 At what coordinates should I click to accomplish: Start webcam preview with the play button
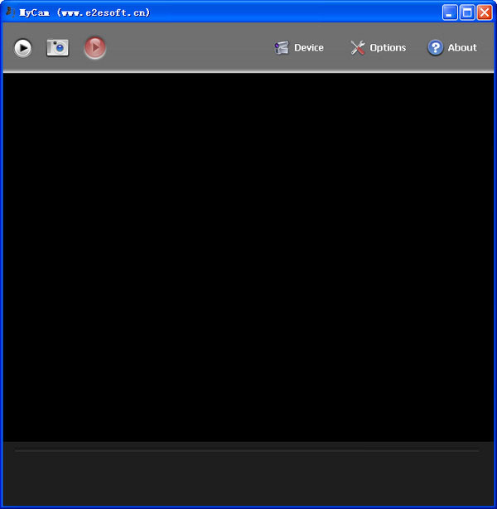tap(22, 48)
